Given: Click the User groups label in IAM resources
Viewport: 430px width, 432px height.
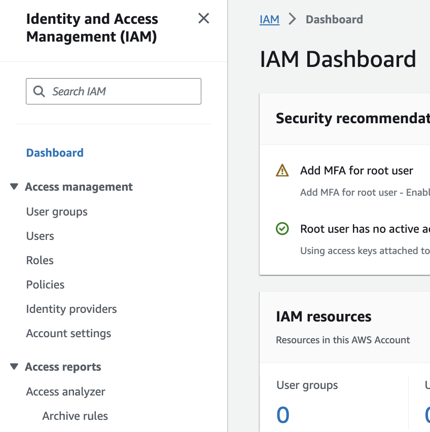Looking at the screenshot, I should (307, 385).
